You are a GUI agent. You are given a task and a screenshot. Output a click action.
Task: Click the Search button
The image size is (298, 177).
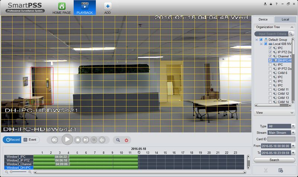click(x=274, y=160)
